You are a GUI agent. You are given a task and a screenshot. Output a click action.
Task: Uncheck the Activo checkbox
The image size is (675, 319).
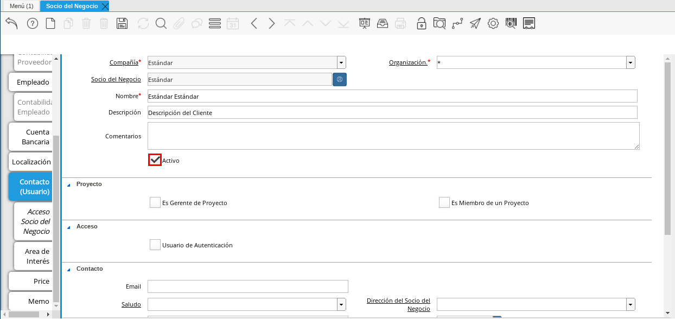tap(155, 160)
